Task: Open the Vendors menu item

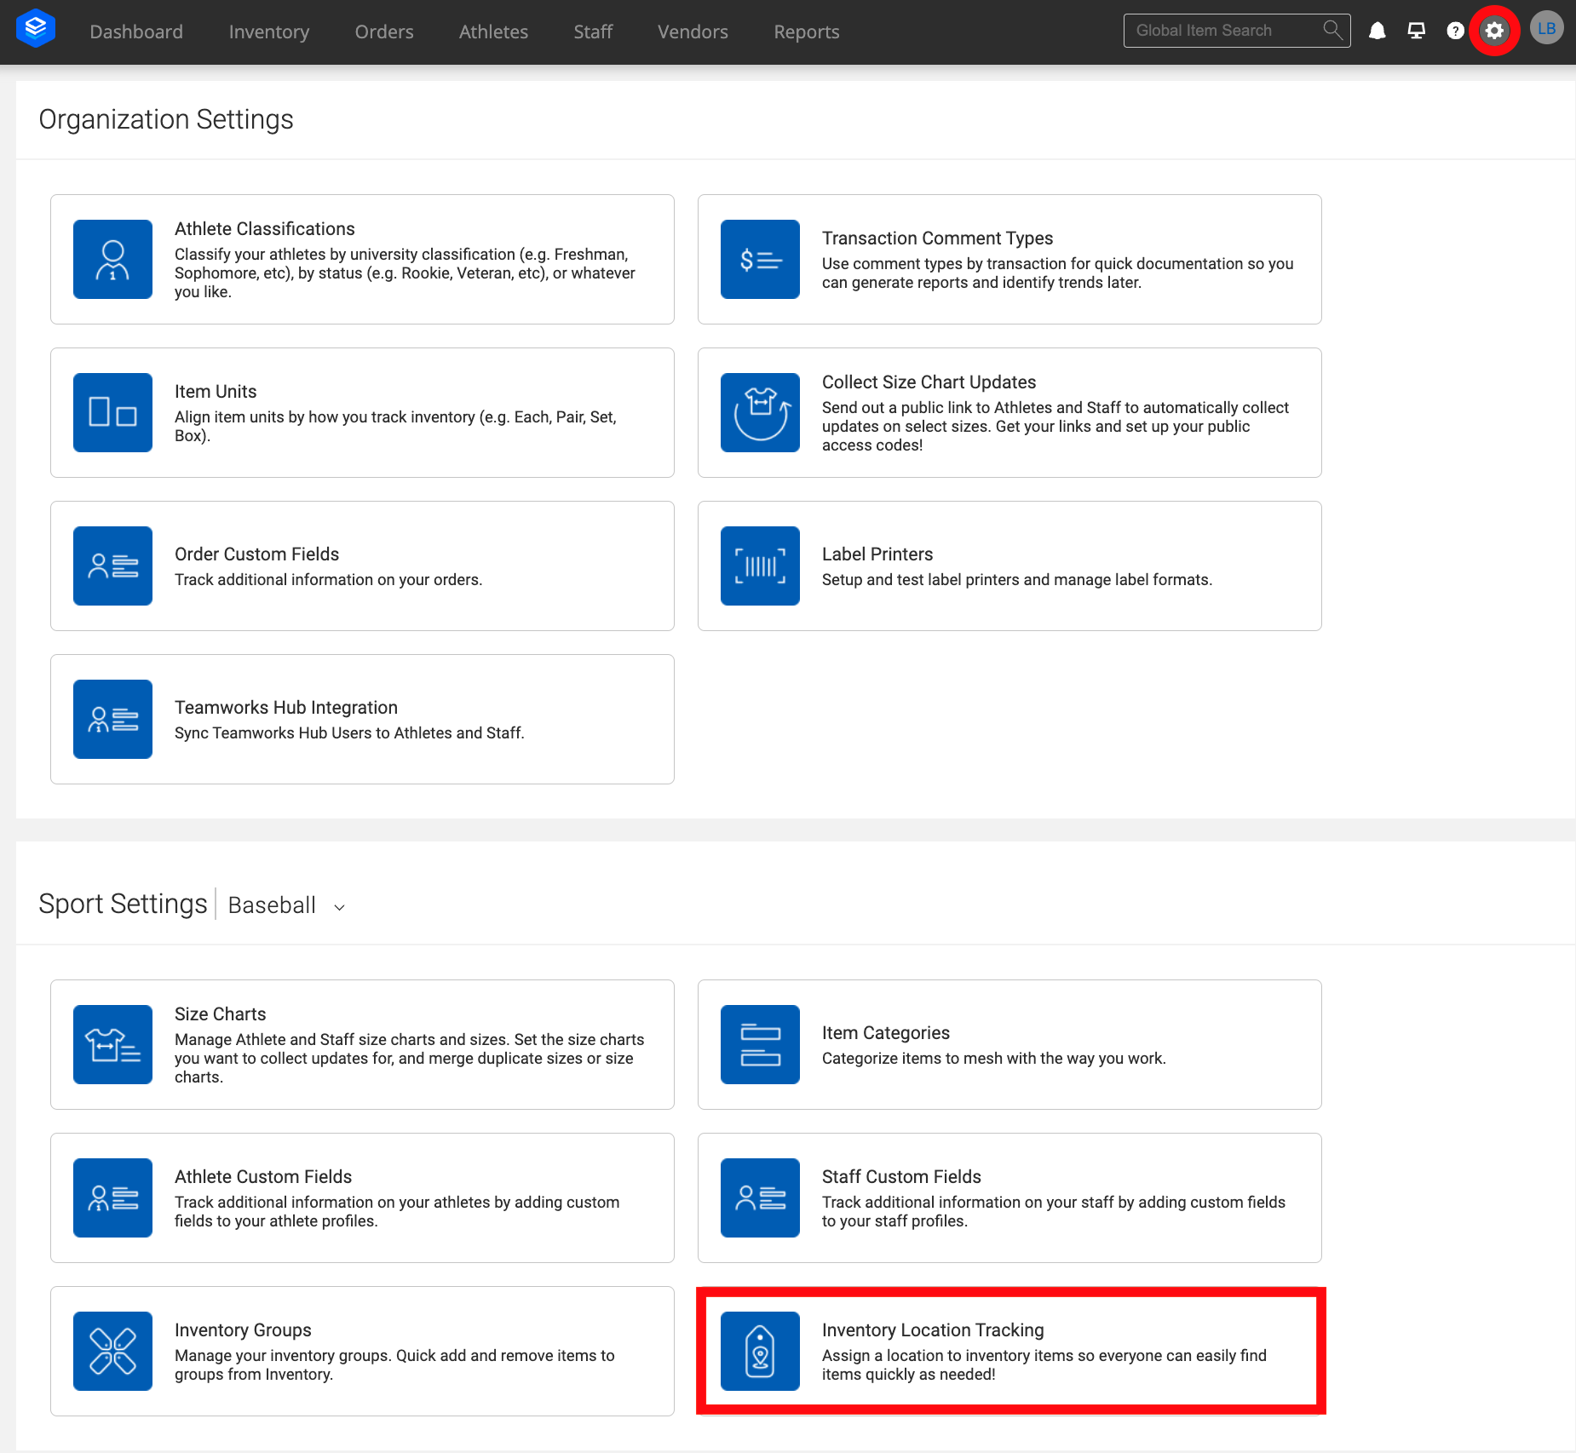Action: coord(693,32)
